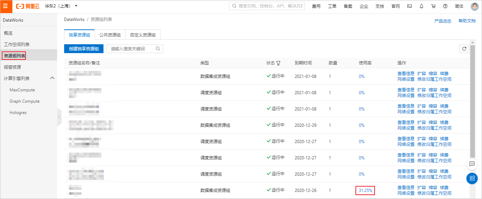Open the 状态 column filter

pos(278,63)
